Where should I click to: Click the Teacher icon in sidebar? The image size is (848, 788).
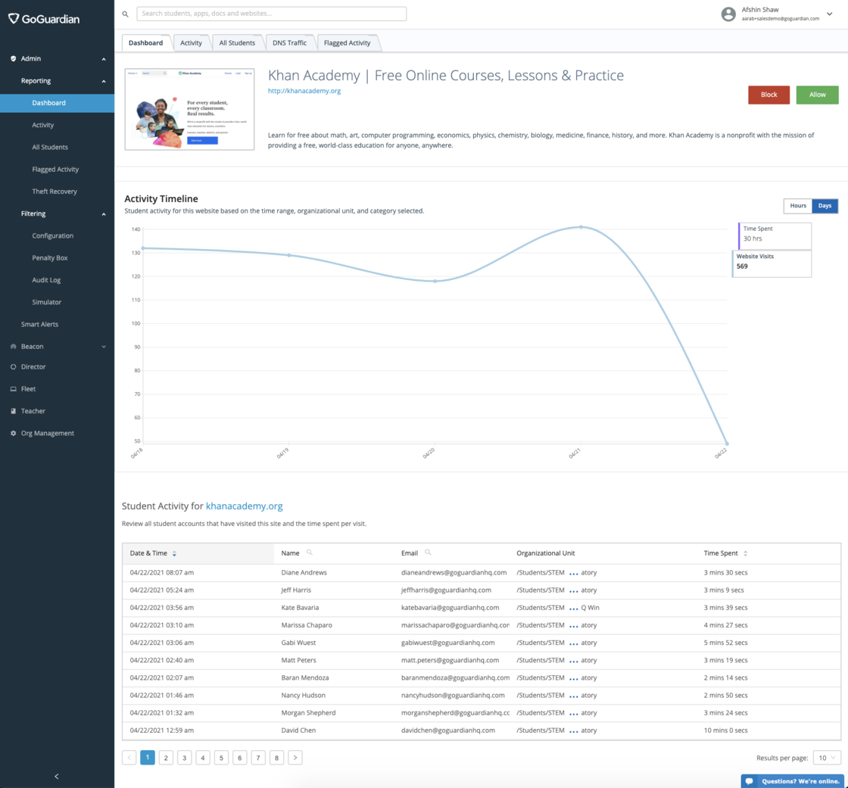(x=14, y=411)
